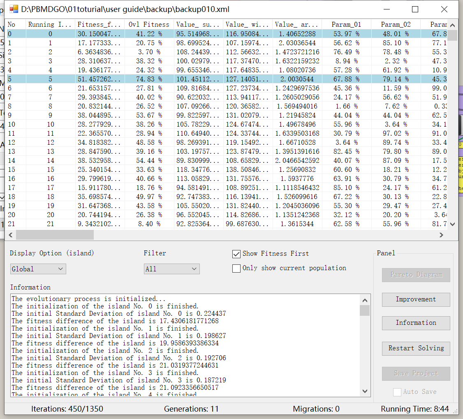Open the Information panel button
The image size is (463, 419).
point(416,323)
